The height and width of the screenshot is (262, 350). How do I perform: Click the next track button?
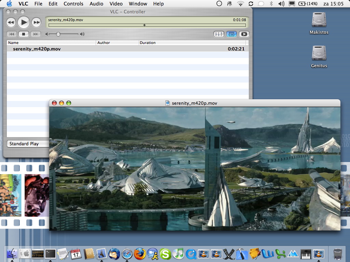(x=35, y=34)
